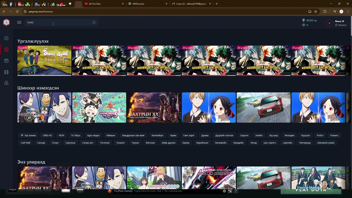352x198 pixels.
Task: Select the Дуурайн элэглэх genre tag
Action: [x=224, y=135]
